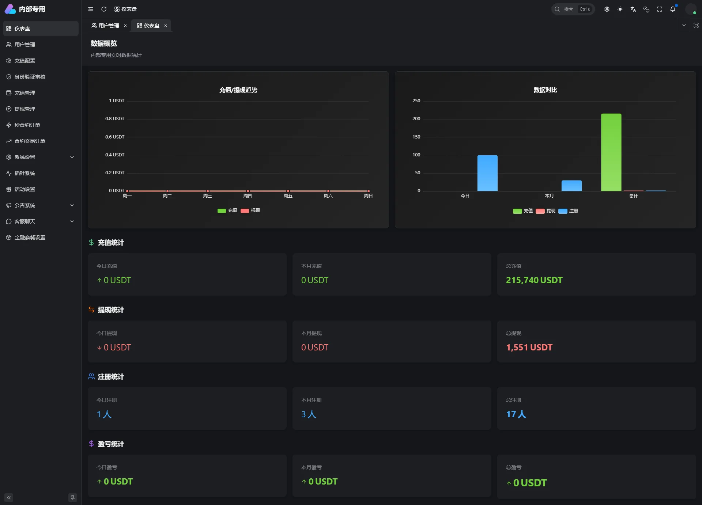Click the user avatar in top right
This screenshot has width=702, height=505.
tap(690, 9)
